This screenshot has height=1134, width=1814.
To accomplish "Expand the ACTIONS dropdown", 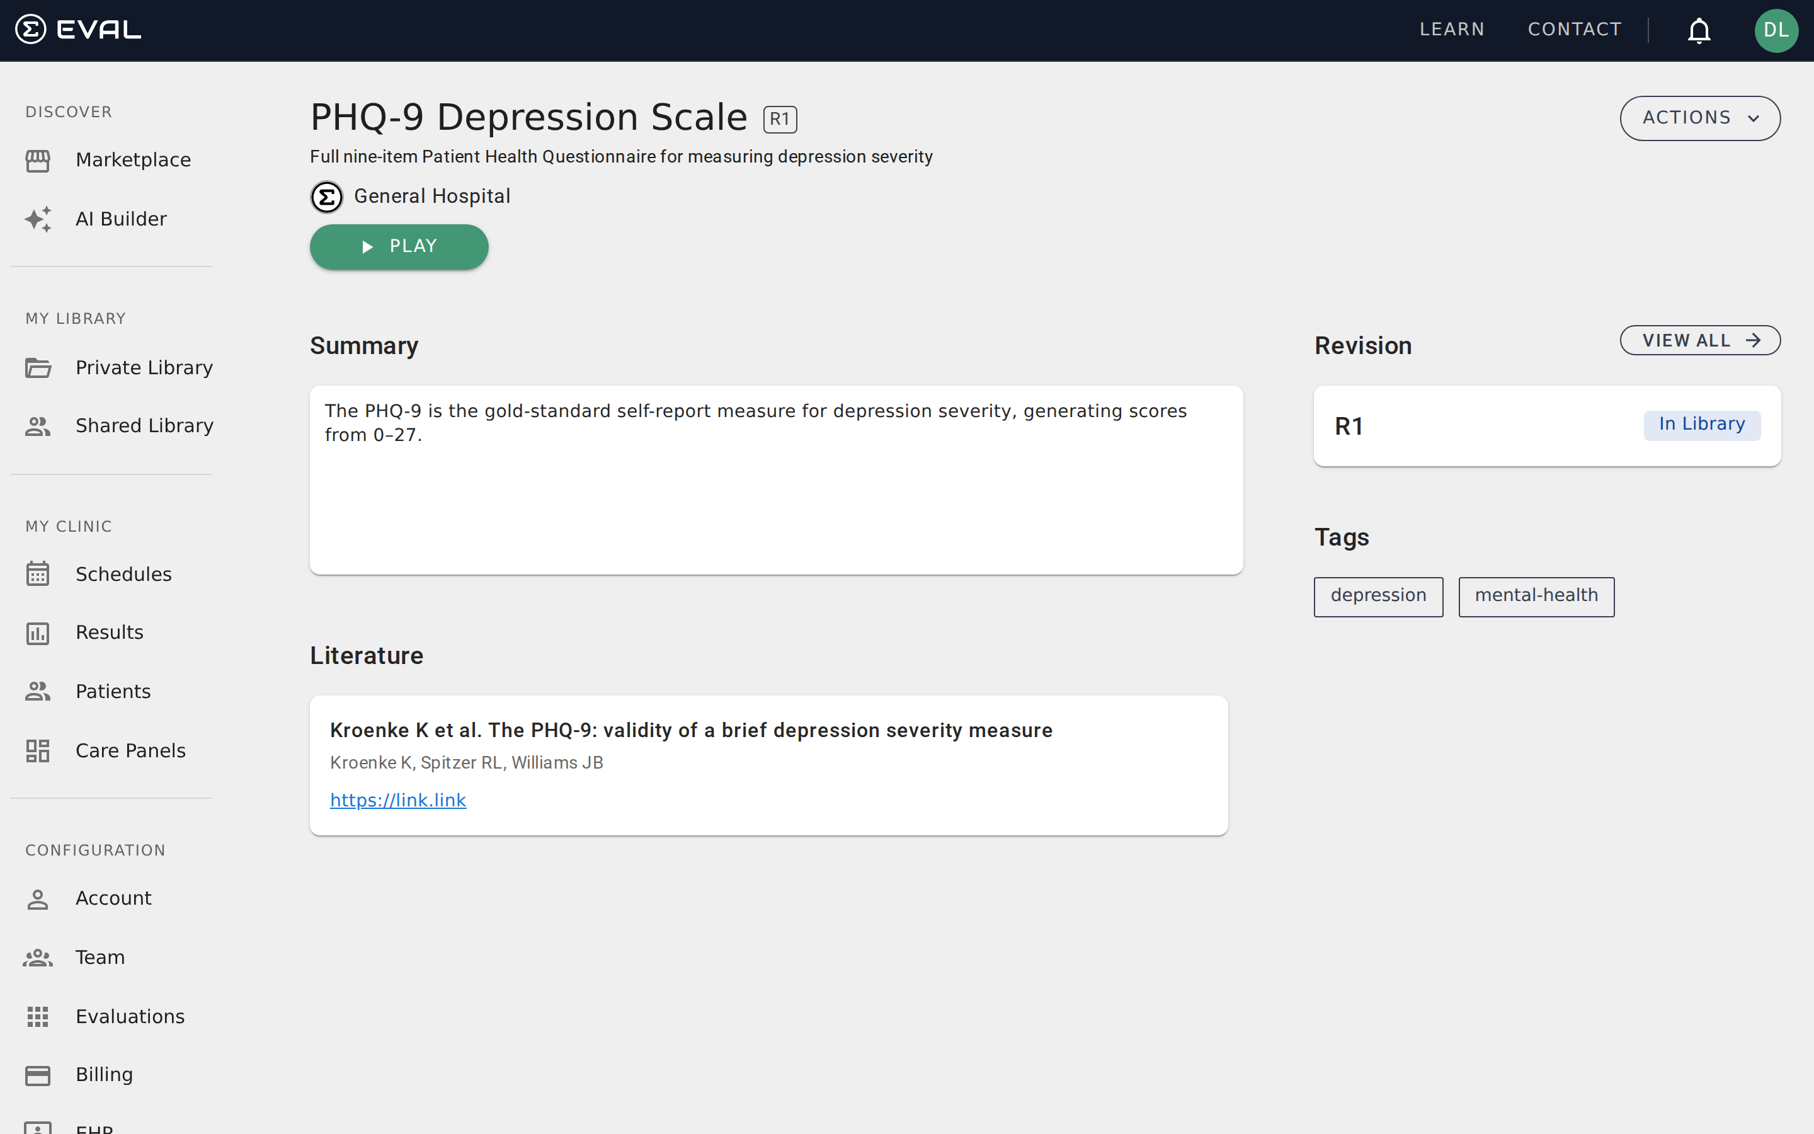I will tap(1699, 118).
